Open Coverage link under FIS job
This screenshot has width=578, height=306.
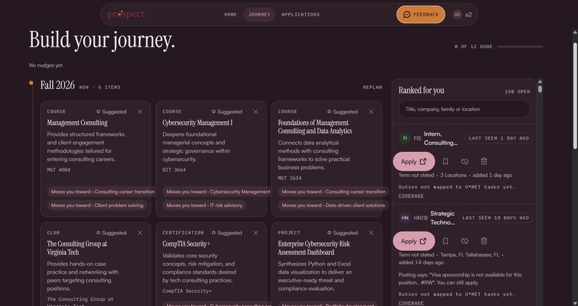pos(411,196)
